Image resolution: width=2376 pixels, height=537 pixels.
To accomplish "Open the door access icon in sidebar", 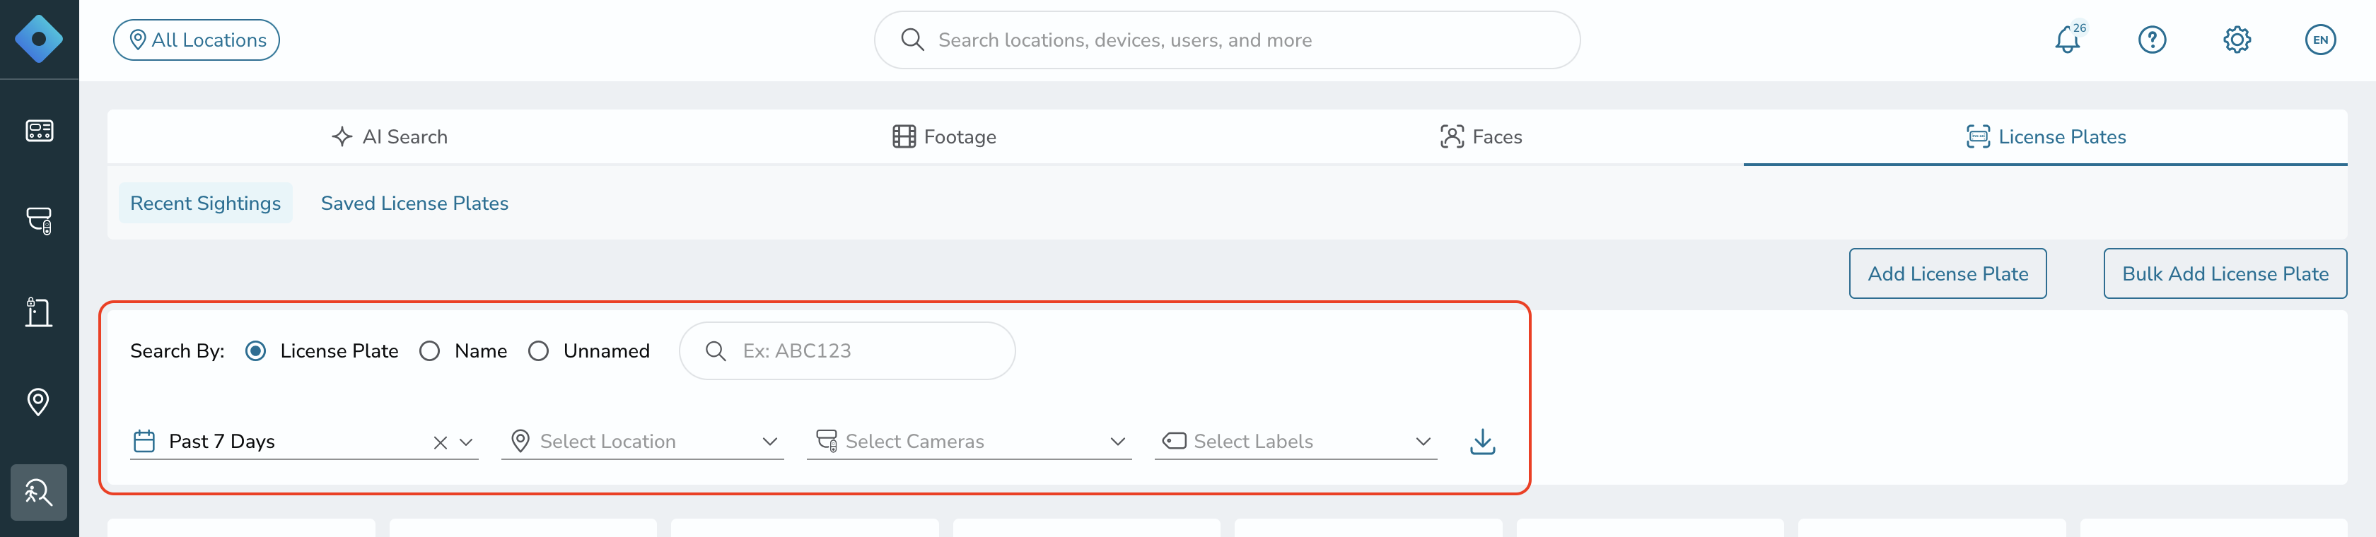I will click(x=39, y=312).
